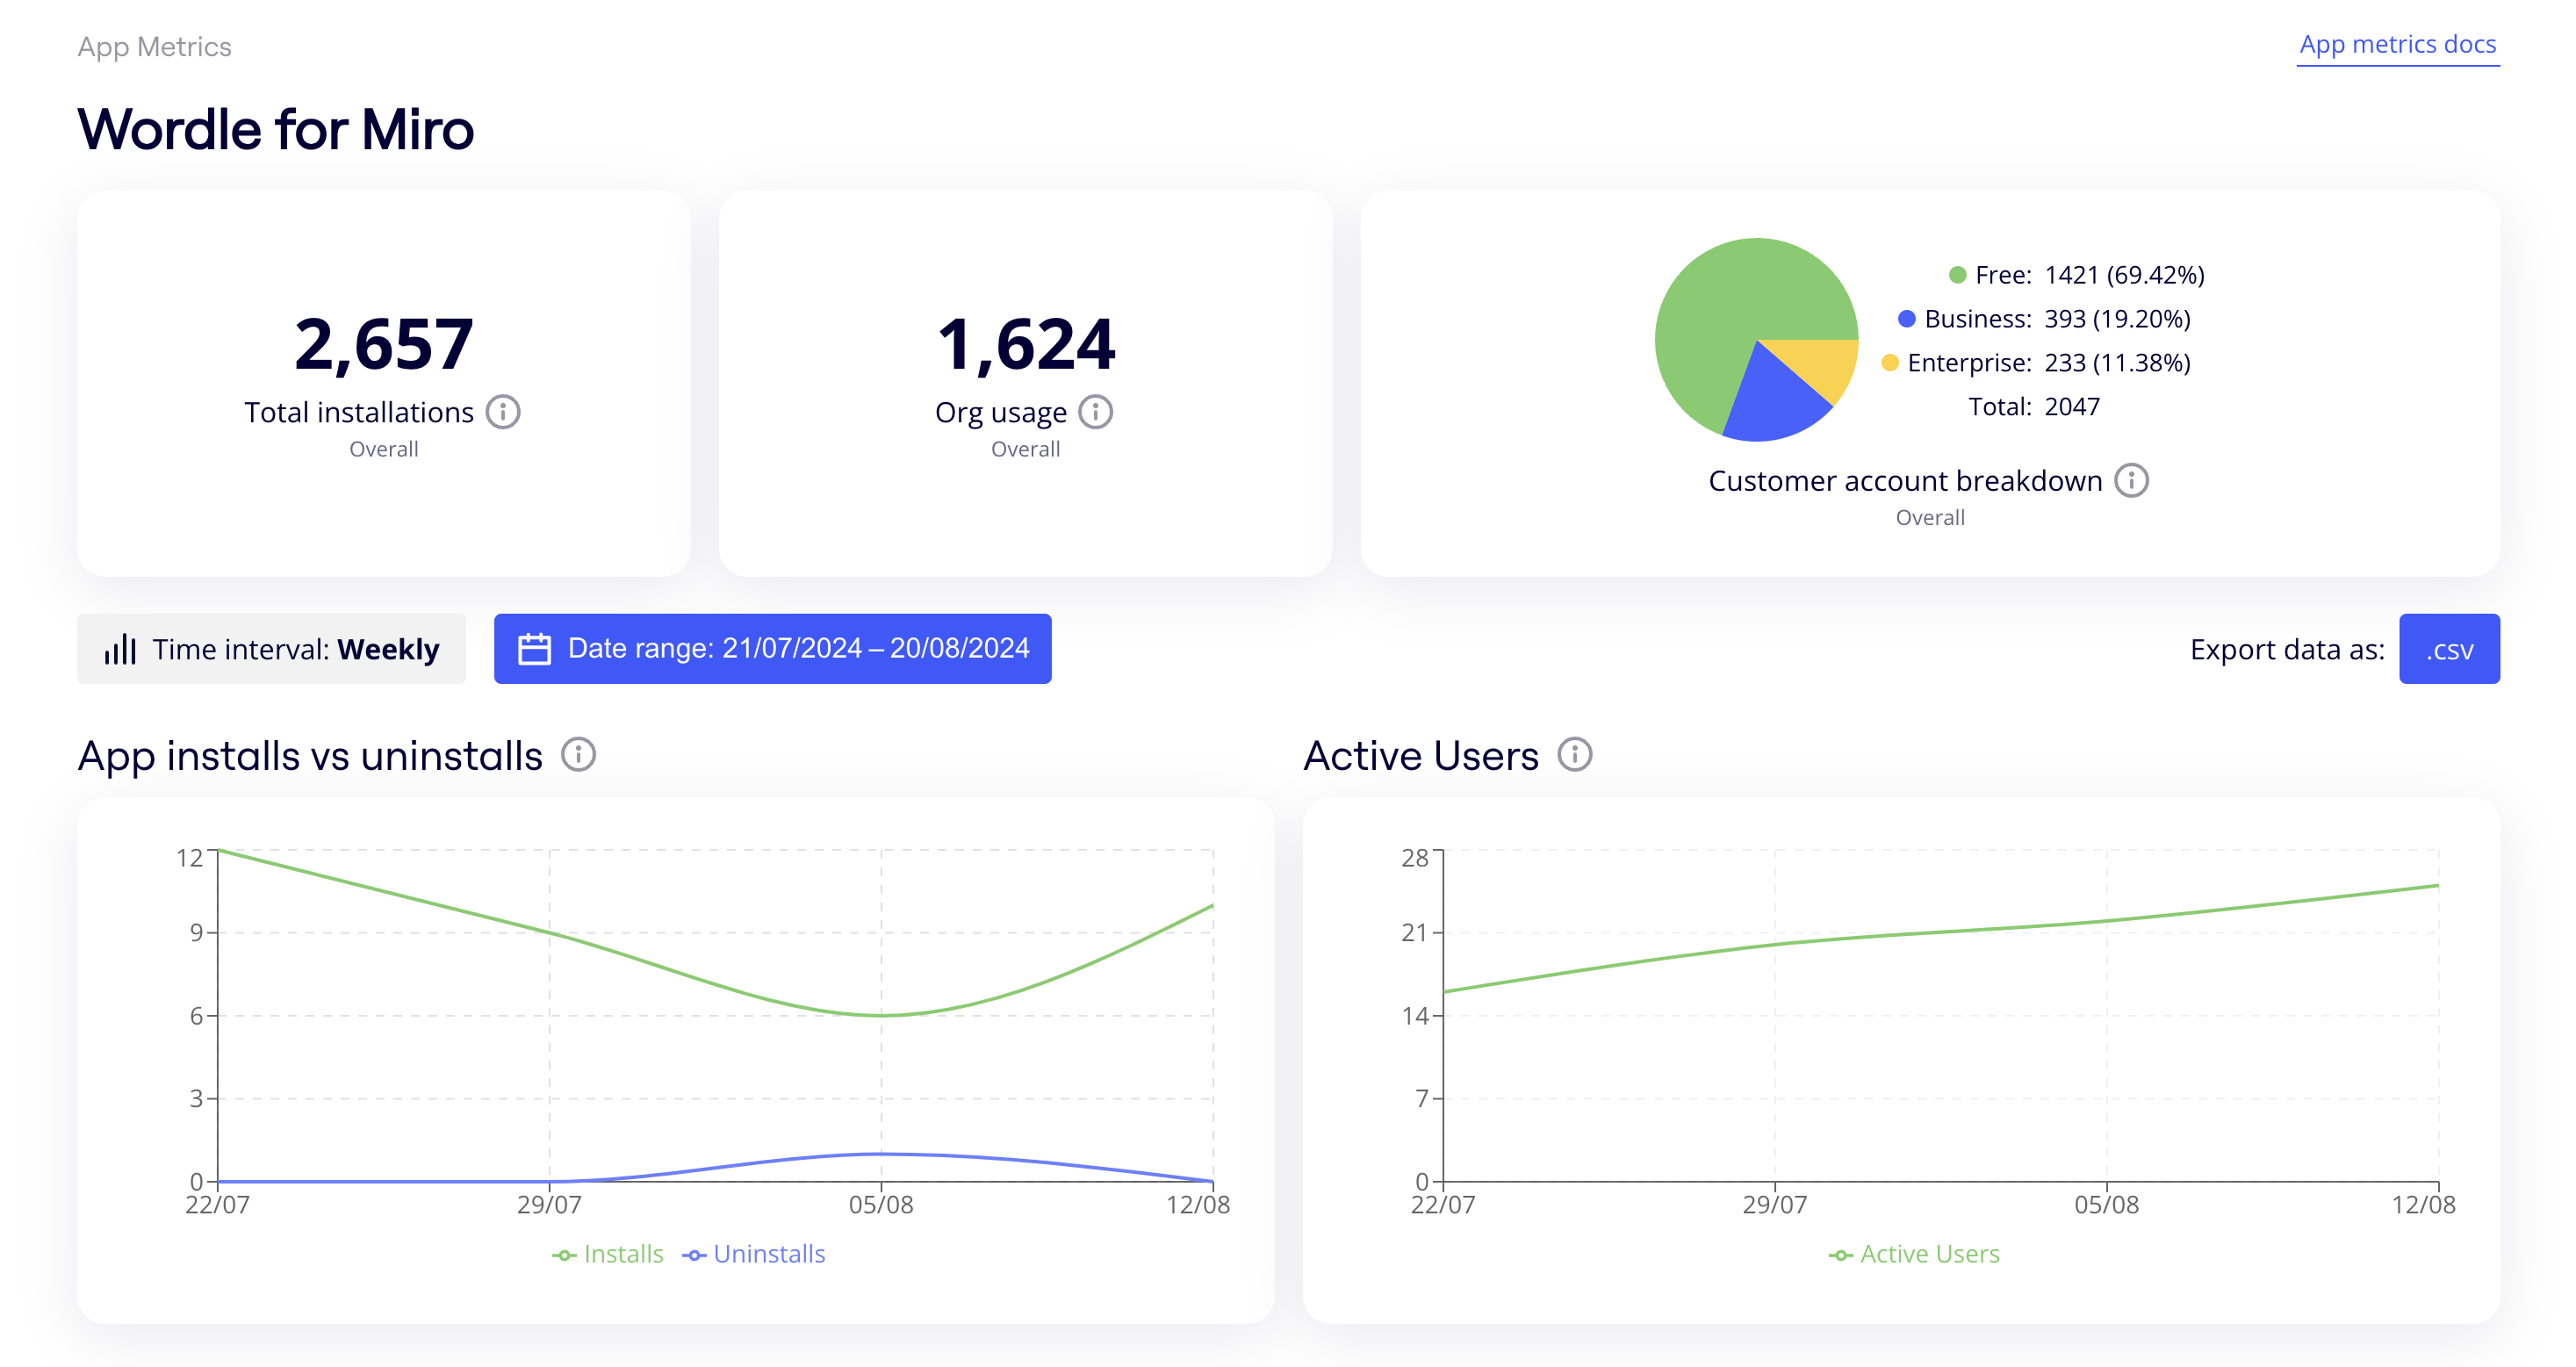Click info icon beside Total installations

(503, 412)
